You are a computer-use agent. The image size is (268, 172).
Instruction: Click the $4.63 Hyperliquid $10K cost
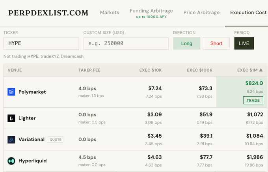[154, 157]
